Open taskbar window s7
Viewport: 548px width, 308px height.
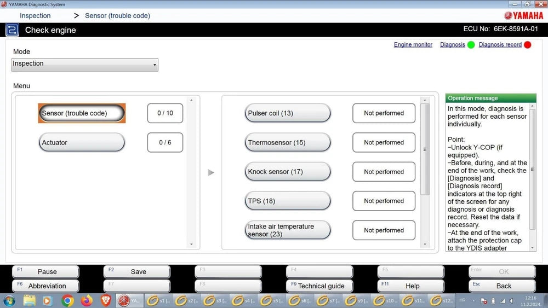pyautogui.click(x=328, y=300)
